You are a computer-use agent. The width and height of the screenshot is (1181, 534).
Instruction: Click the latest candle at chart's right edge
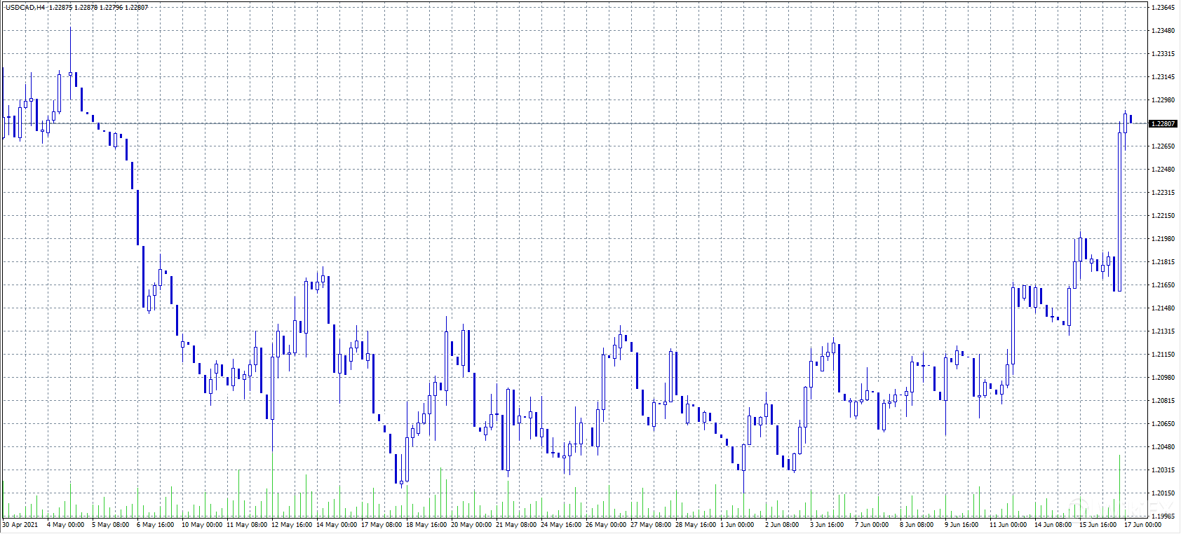coord(1131,119)
